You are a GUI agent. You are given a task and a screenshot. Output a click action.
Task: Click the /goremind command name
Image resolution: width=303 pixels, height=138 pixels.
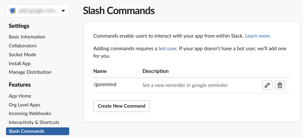tap(105, 85)
